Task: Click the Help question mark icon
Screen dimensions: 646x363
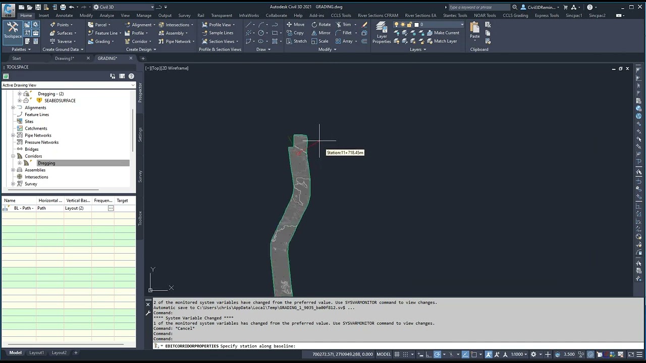Action: pos(589,7)
